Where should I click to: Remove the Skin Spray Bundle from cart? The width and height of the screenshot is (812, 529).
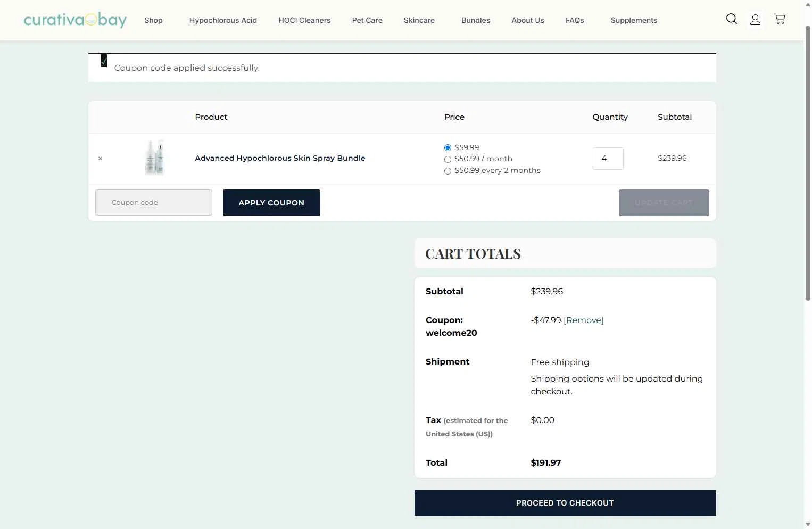coord(100,159)
